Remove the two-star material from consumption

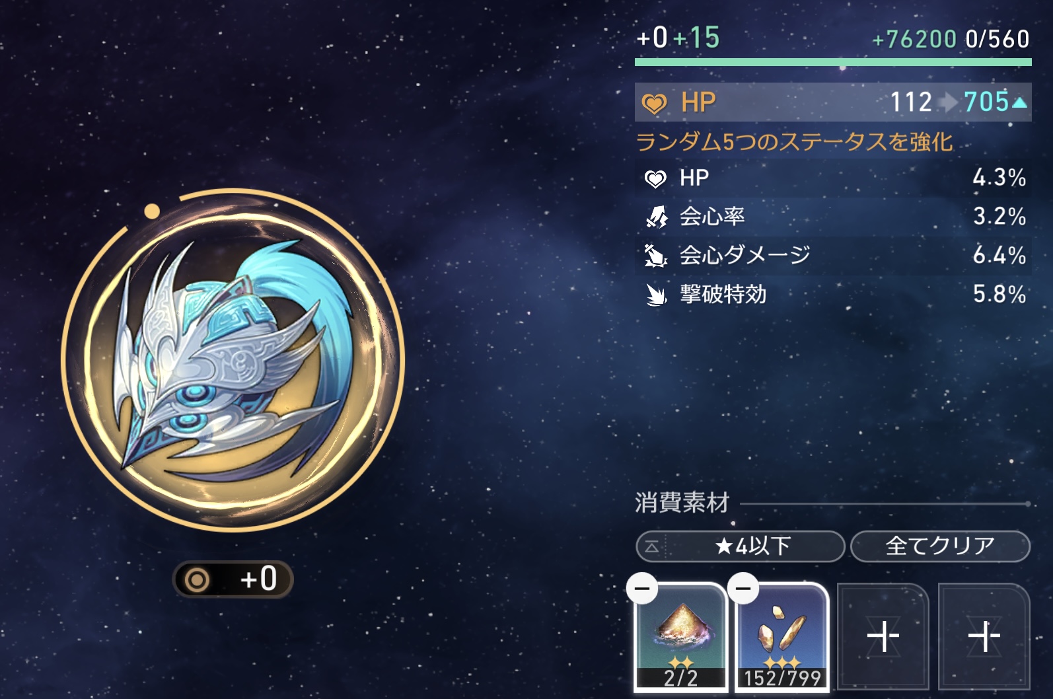(642, 587)
